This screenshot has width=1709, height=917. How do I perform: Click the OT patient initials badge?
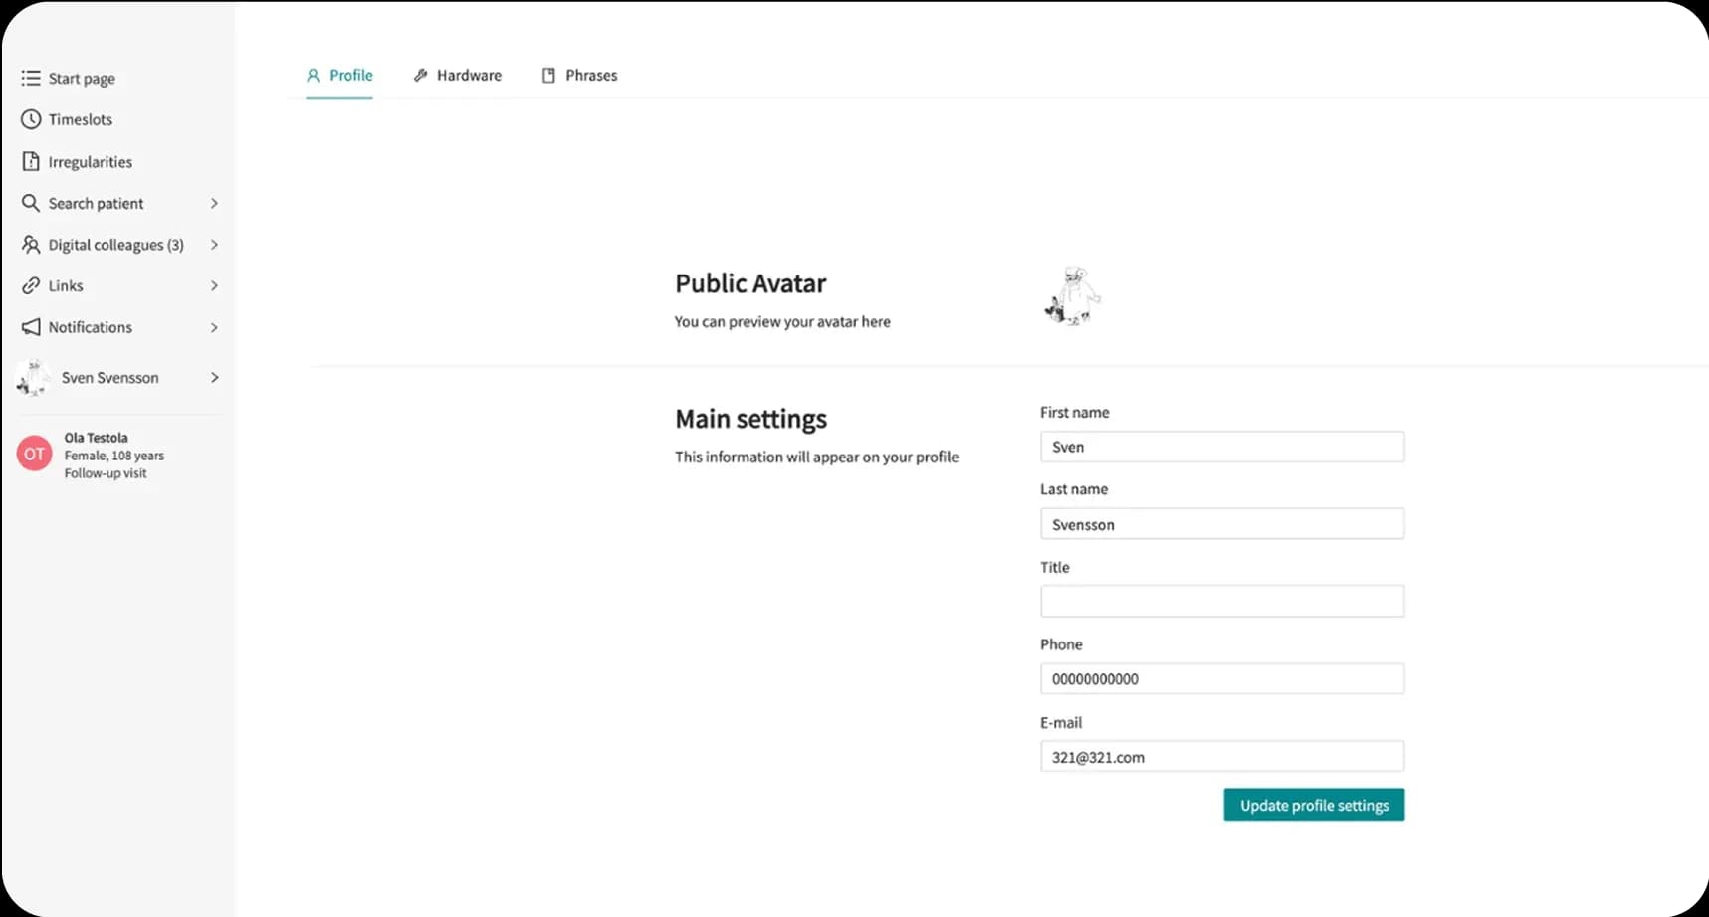[x=34, y=454]
